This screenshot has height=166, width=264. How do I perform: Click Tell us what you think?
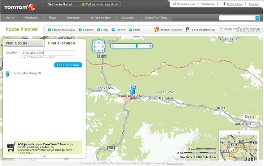click(x=102, y=5)
